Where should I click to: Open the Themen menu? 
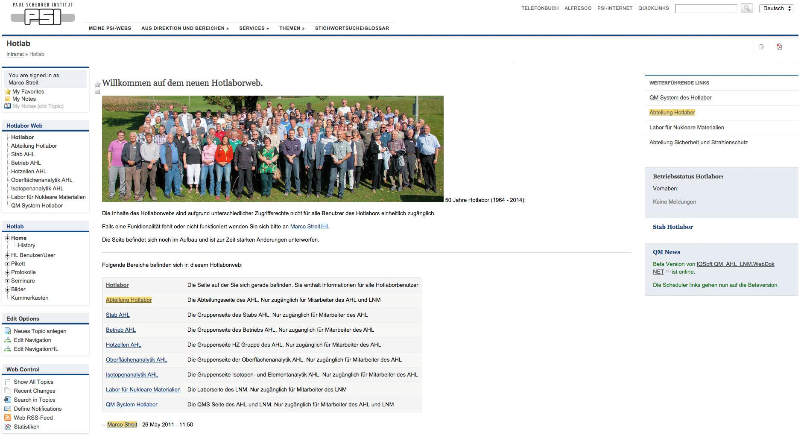(292, 28)
